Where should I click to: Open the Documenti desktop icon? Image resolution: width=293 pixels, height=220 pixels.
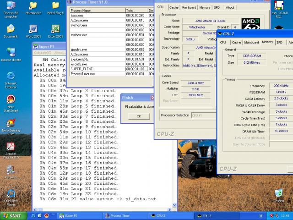[x=11, y=31]
